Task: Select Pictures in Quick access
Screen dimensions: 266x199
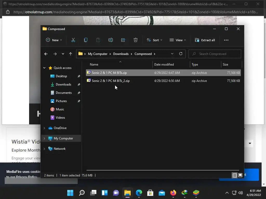Action: click(61, 101)
